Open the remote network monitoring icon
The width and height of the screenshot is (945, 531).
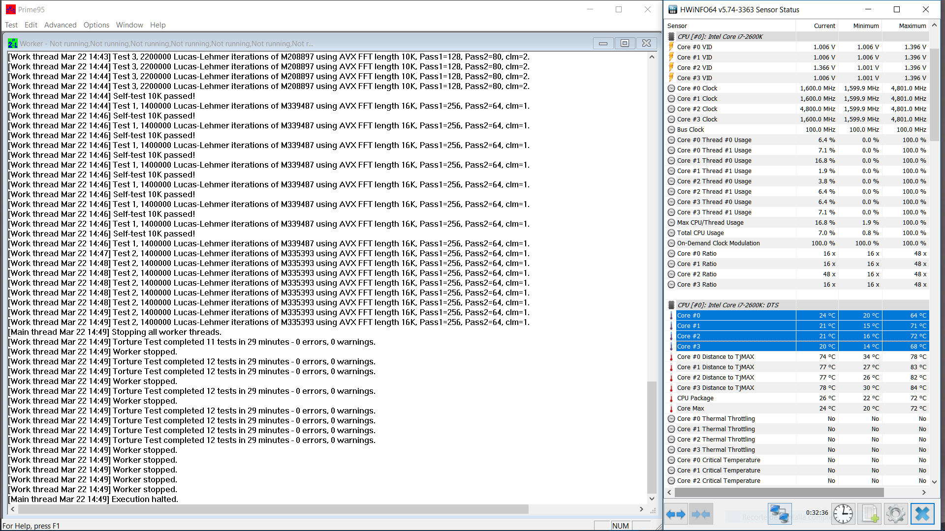779,514
